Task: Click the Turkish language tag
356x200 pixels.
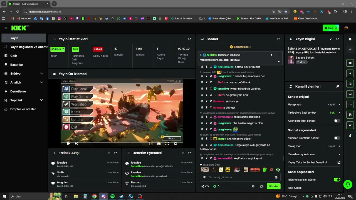Action: (x=302, y=62)
